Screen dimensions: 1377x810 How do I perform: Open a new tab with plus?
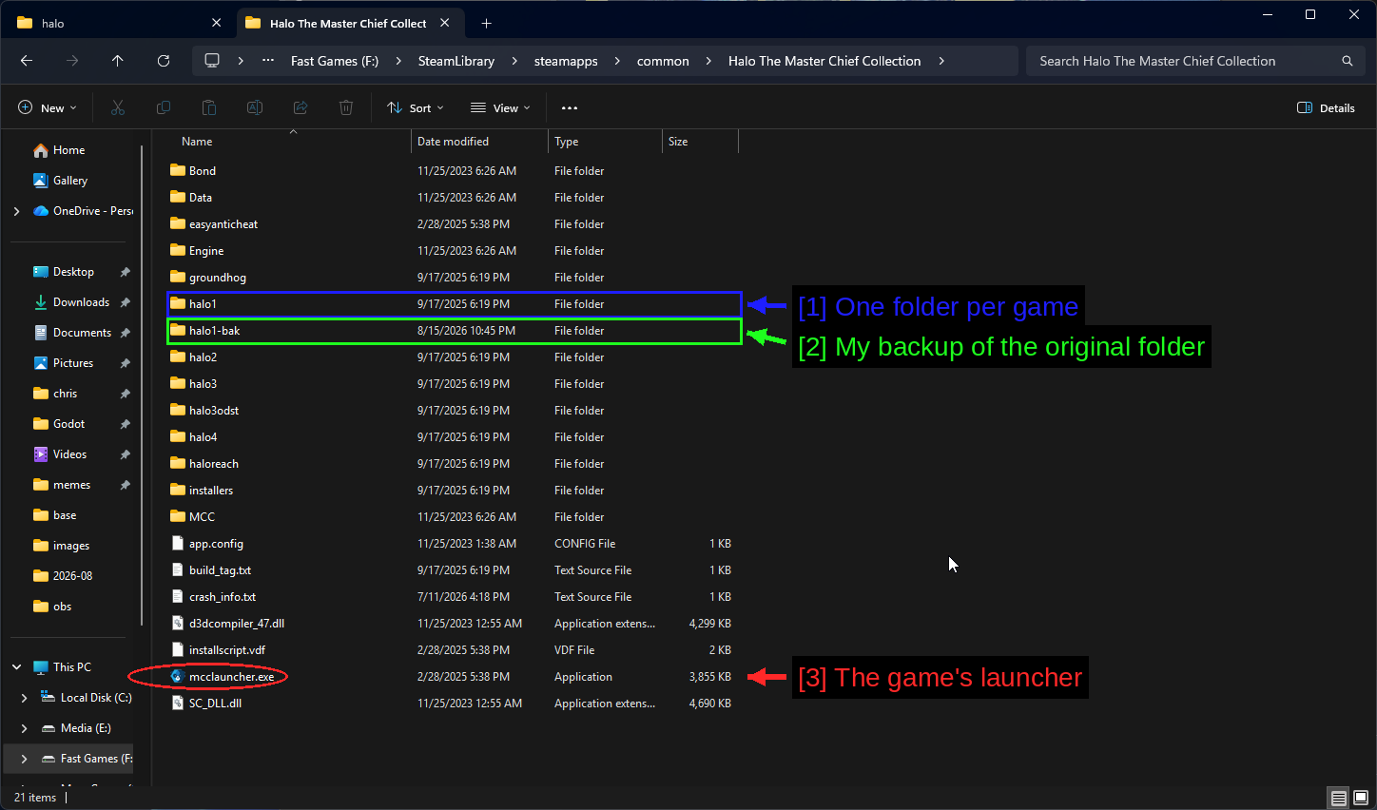(x=487, y=23)
